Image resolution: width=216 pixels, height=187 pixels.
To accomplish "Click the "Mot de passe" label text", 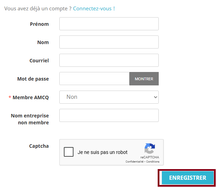I will coord(33,79).
